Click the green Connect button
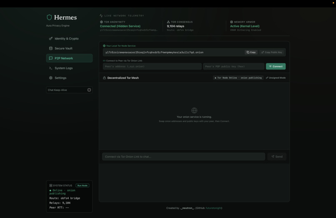Viewport: 336px width, 218px height. tap(276, 66)
